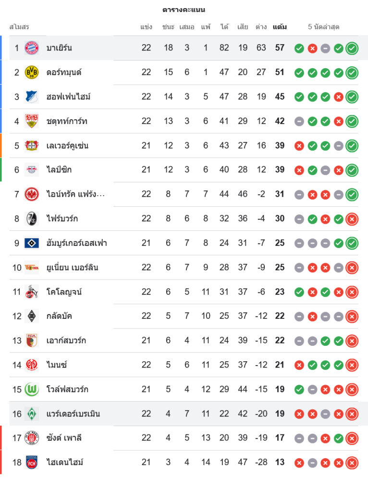Open the RB Leipzig logo
The height and width of the screenshot is (481, 368).
(x=32, y=170)
